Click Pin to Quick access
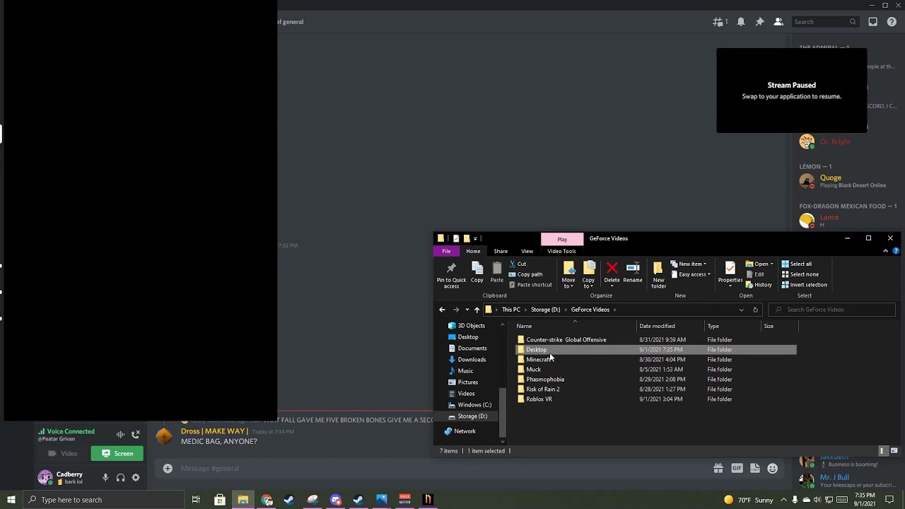Image resolution: width=905 pixels, height=509 pixels. 451,275
